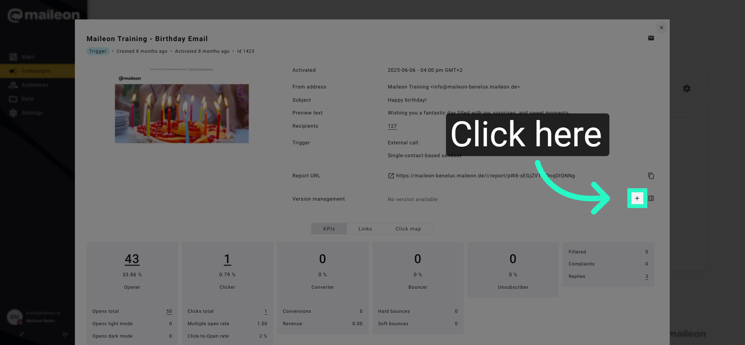Click the Multiple open rate 1.00 value
This screenshot has width=745, height=345.
pyautogui.click(x=262, y=324)
